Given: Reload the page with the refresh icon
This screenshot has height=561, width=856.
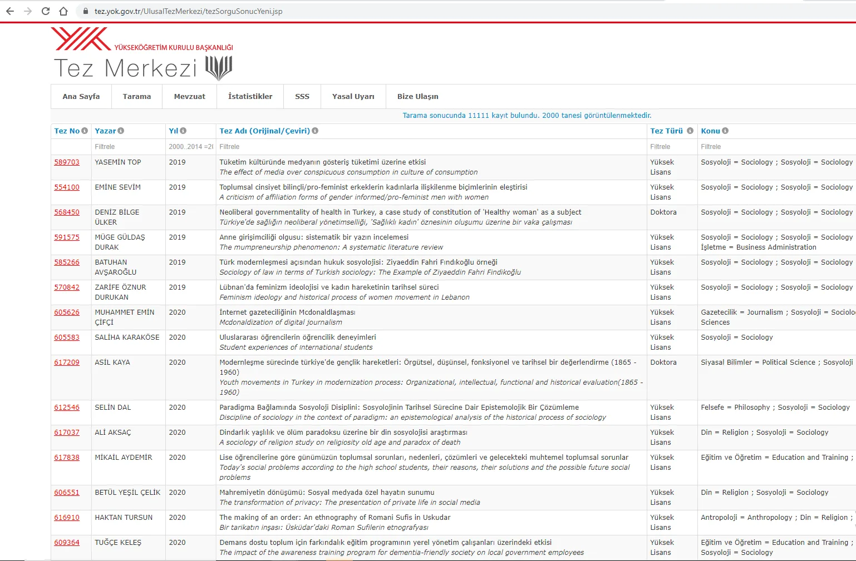Looking at the screenshot, I should click(x=46, y=11).
